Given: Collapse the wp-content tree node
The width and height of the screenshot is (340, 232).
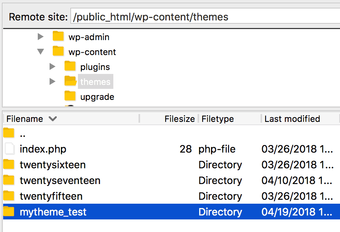Looking at the screenshot, I should point(41,52).
